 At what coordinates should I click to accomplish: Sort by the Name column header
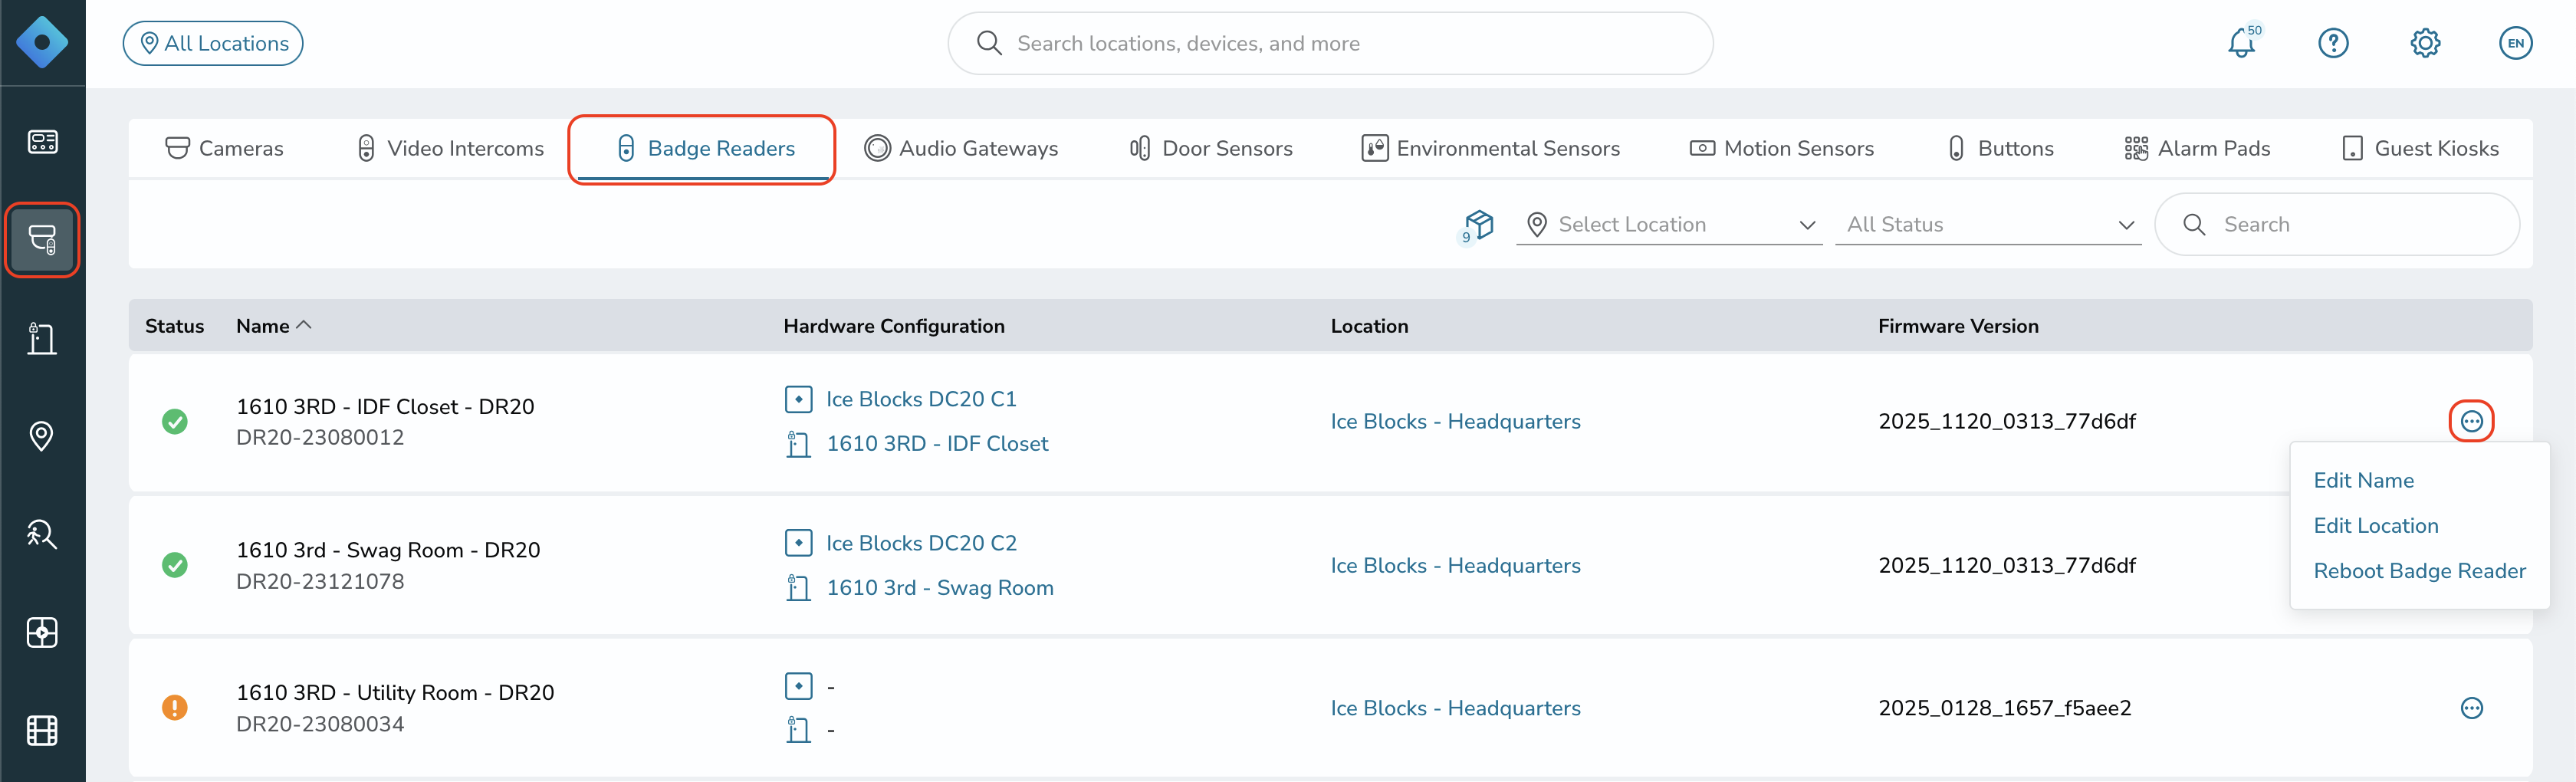[273, 326]
